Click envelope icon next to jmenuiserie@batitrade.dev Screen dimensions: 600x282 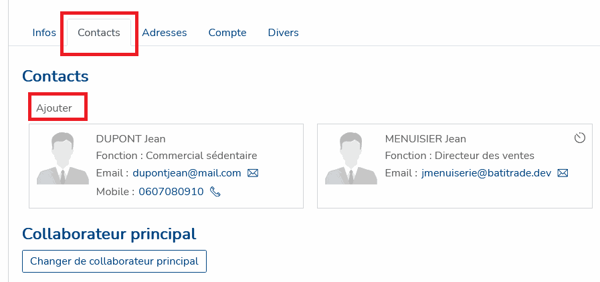click(x=563, y=174)
